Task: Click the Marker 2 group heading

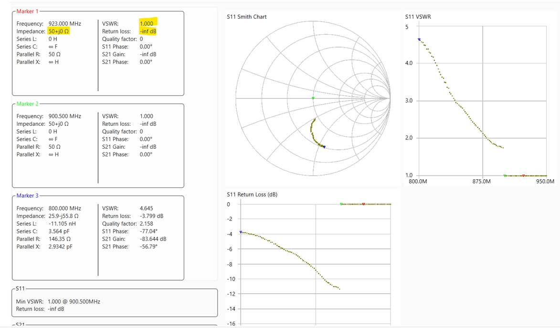Action: click(x=27, y=104)
